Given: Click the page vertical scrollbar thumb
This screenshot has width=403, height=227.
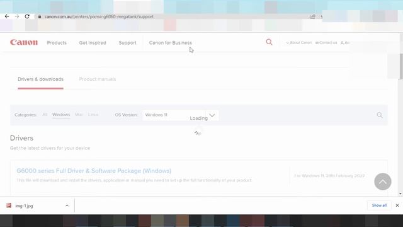Looking at the screenshot, I should click(400, 66).
